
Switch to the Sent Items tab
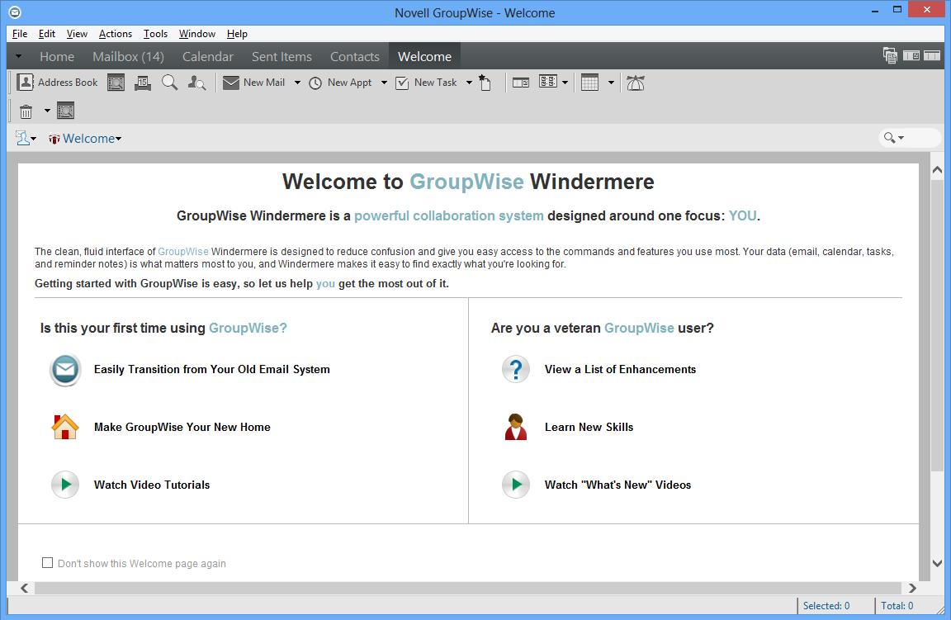(282, 56)
